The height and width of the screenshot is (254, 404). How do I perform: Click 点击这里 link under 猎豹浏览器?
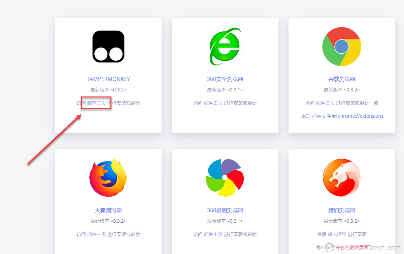coord(337,234)
